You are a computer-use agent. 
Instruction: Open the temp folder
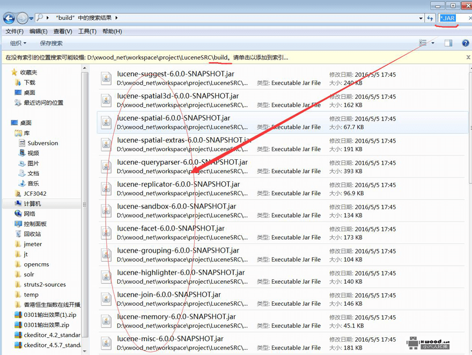point(26,294)
